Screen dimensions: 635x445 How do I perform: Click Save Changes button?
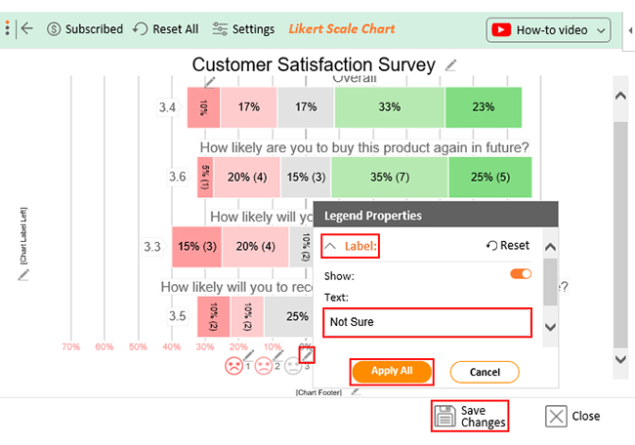[470, 416]
